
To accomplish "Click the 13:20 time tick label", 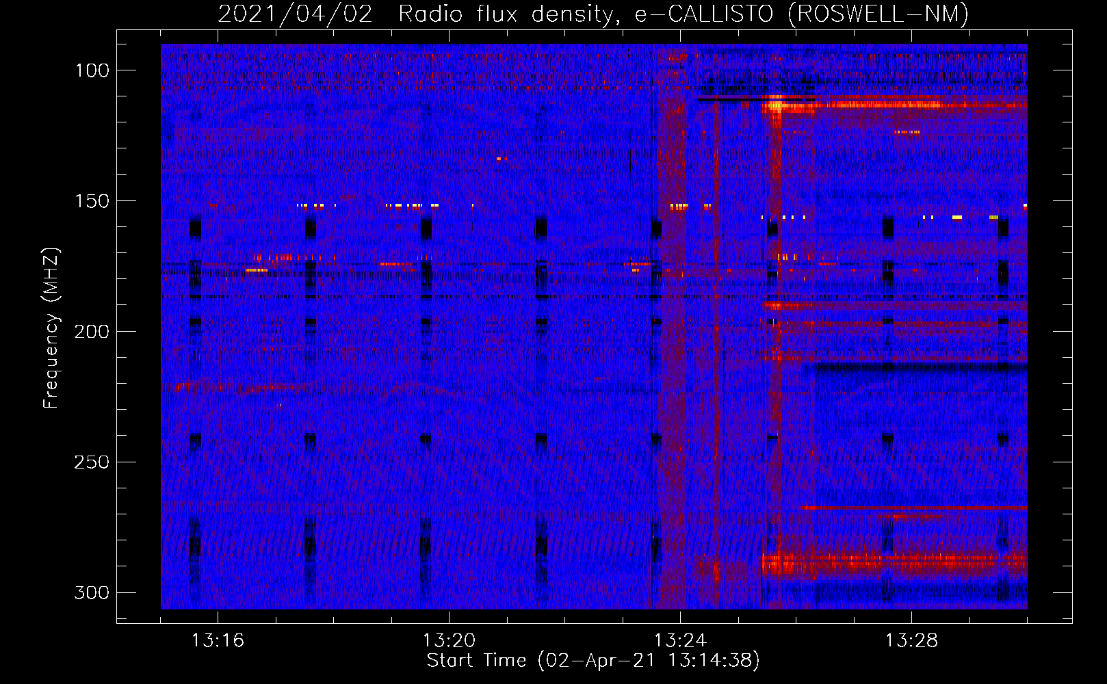I will coord(449,641).
